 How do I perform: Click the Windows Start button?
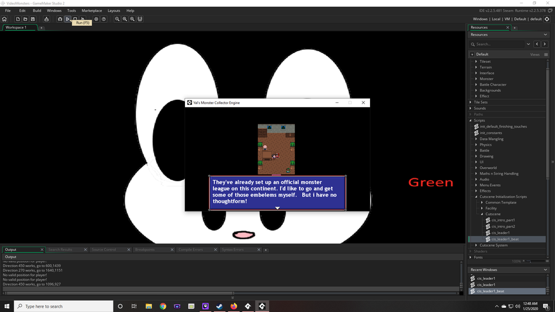coord(7,306)
